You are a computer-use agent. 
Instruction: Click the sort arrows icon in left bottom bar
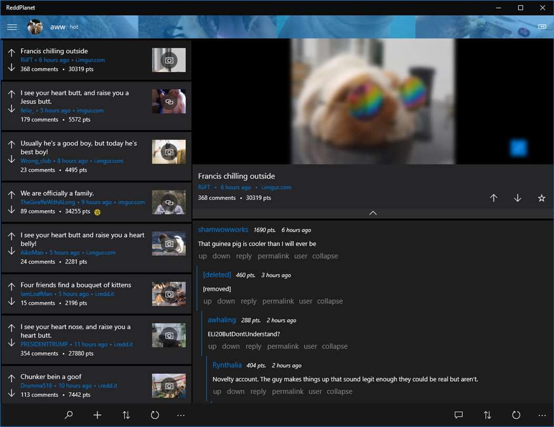tap(126, 415)
